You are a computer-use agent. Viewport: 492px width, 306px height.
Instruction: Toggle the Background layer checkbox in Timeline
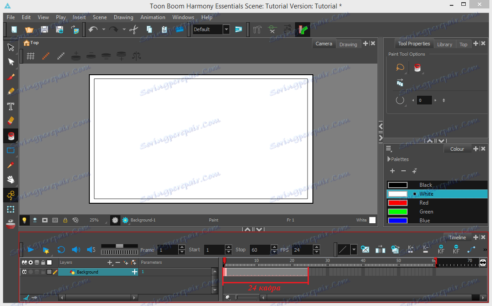point(49,272)
